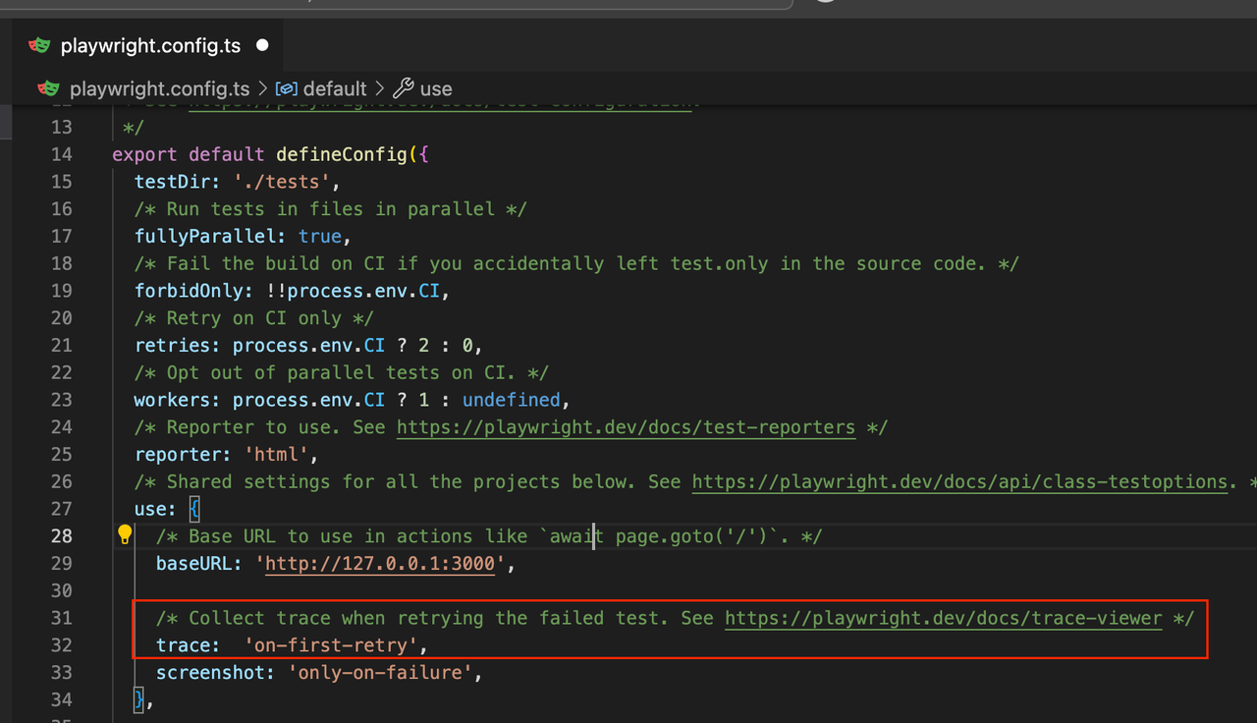Click the 'Opt out of parallel tests' comment
The width and height of the screenshot is (1257, 723).
pos(342,373)
